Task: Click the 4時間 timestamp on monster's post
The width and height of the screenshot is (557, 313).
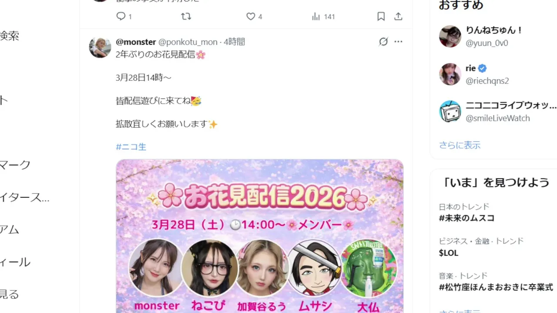Action: [235, 42]
